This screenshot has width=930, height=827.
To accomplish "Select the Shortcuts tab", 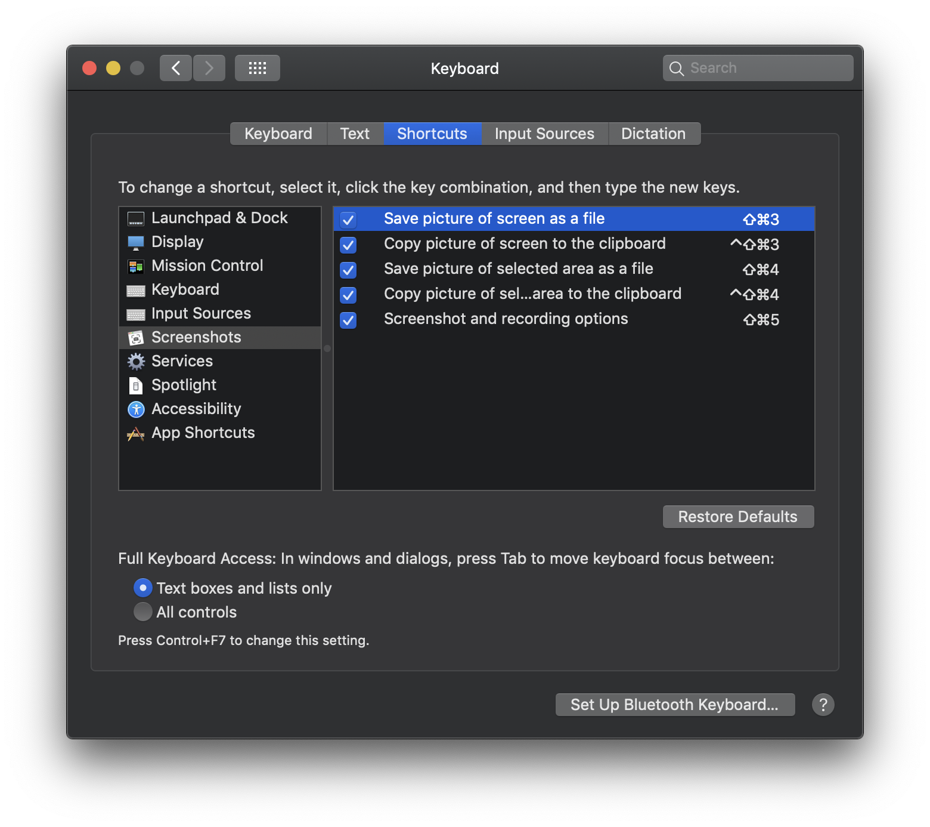I will (432, 134).
